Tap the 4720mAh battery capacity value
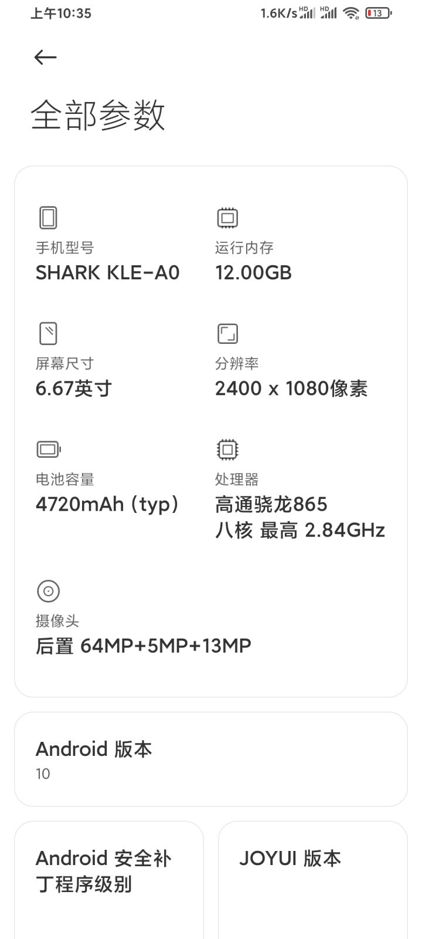 (107, 504)
